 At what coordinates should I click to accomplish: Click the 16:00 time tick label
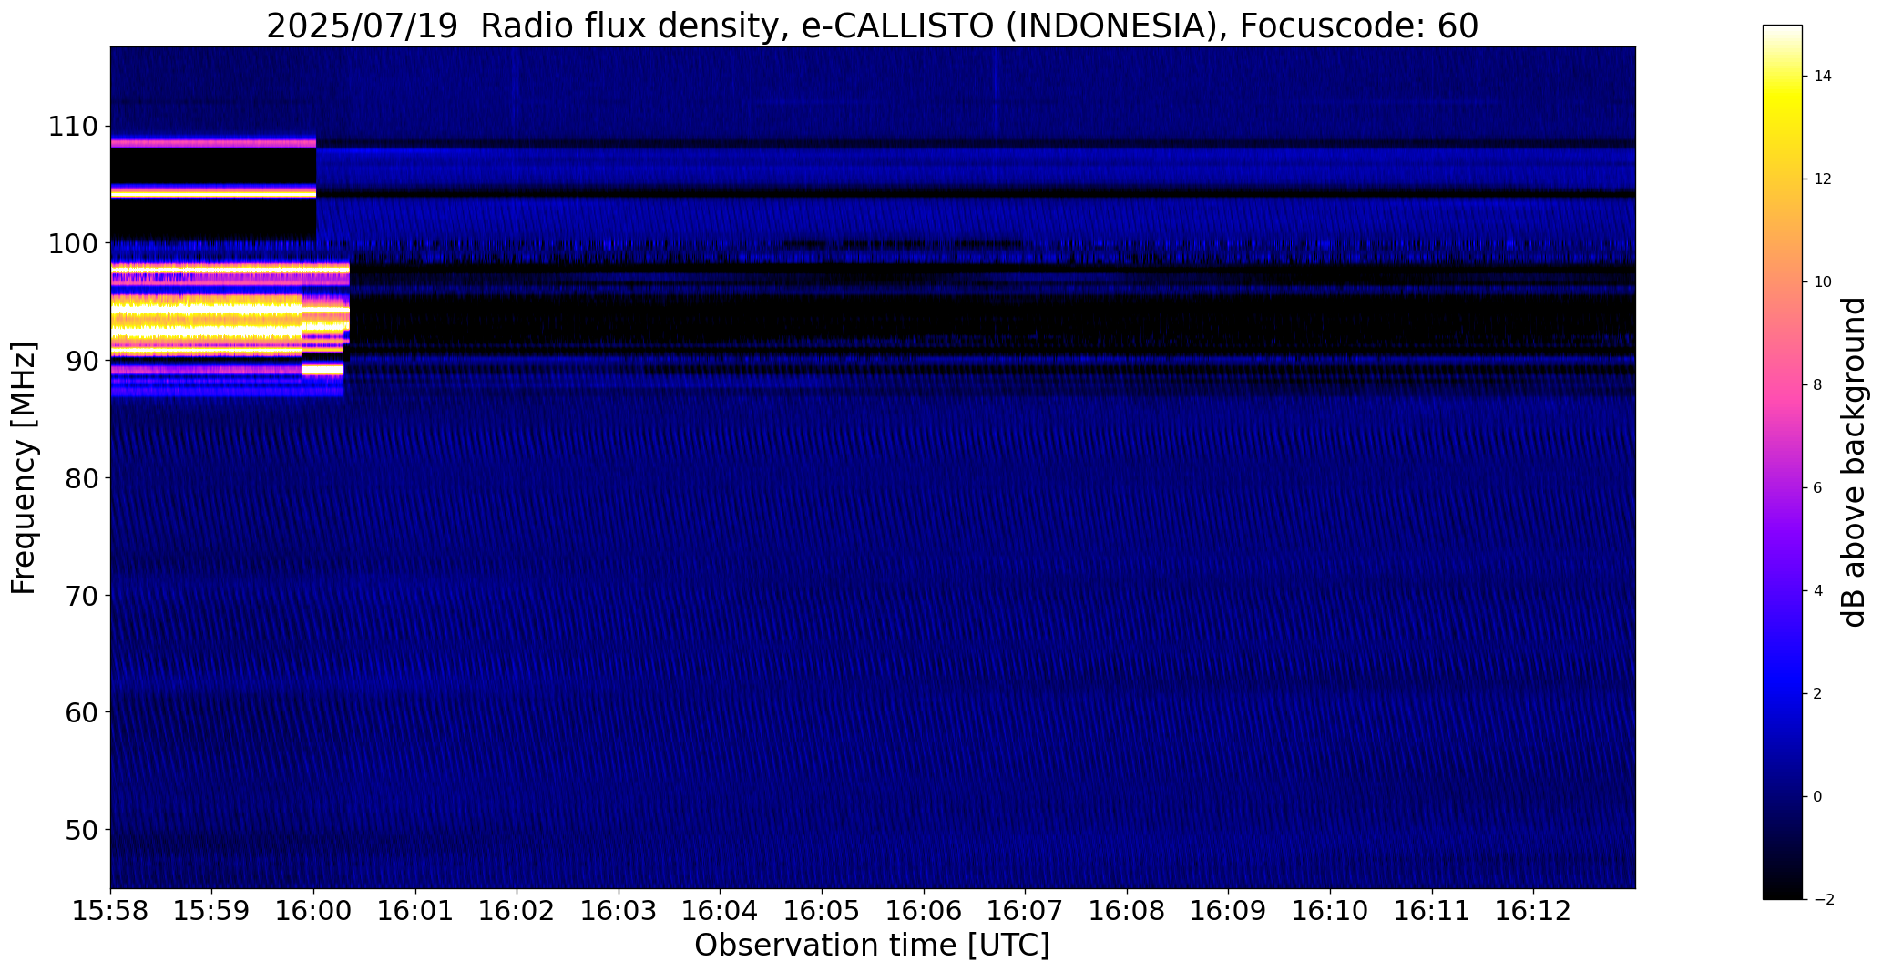(314, 911)
